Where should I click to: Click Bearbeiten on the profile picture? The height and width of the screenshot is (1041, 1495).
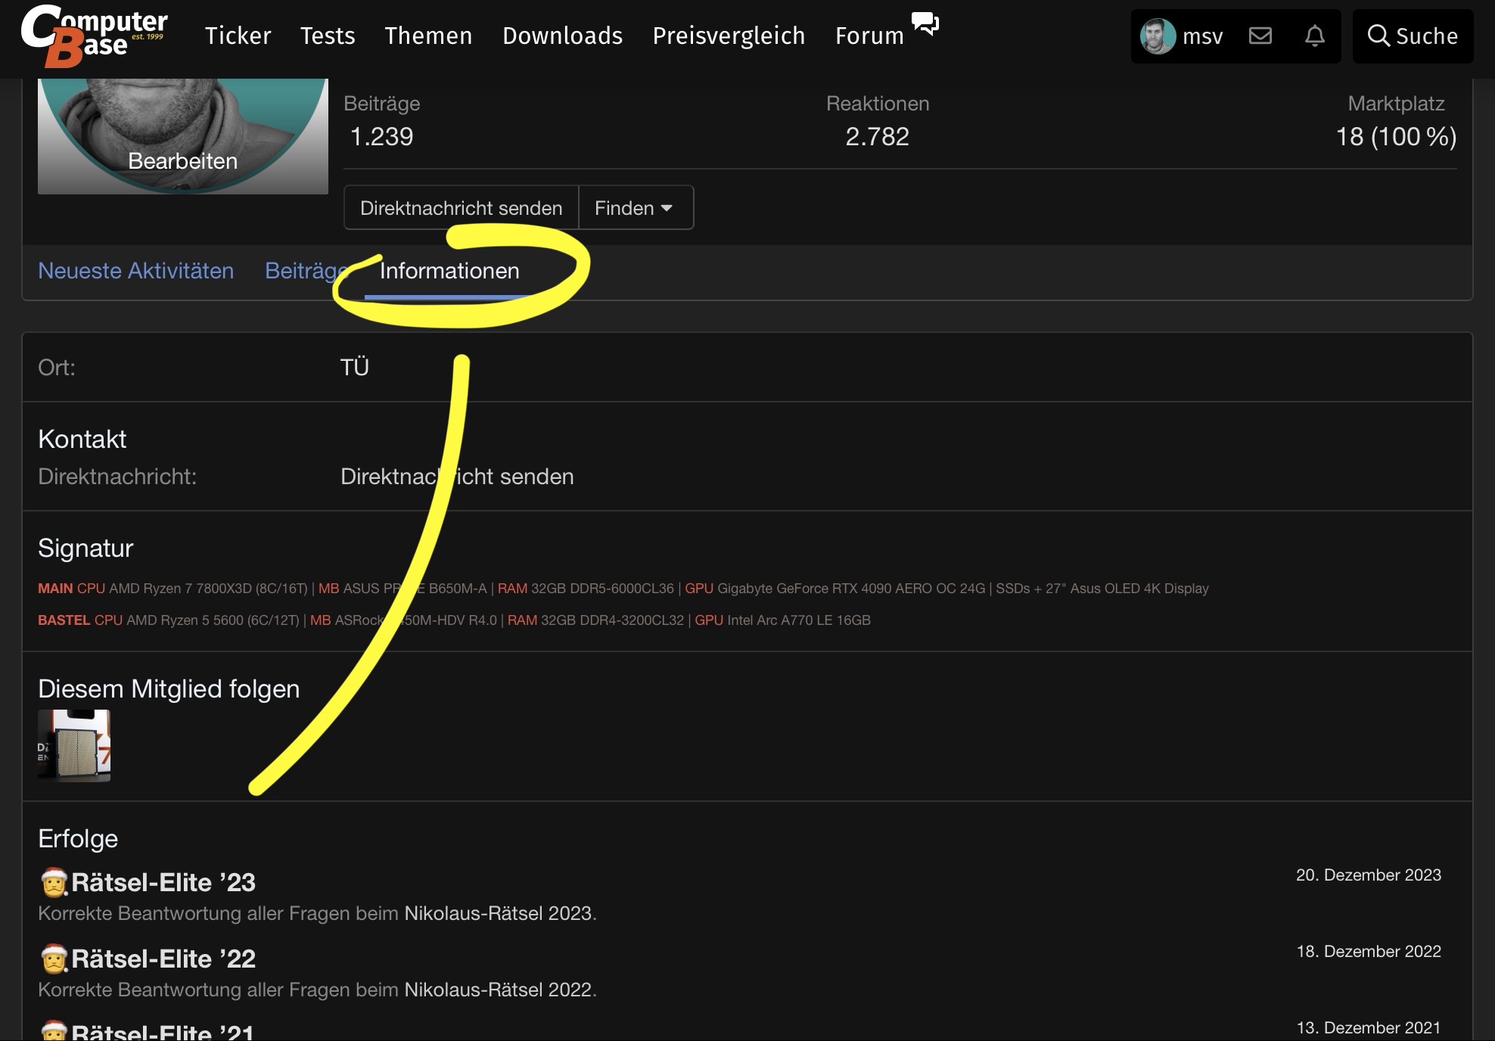click(182, 161)
